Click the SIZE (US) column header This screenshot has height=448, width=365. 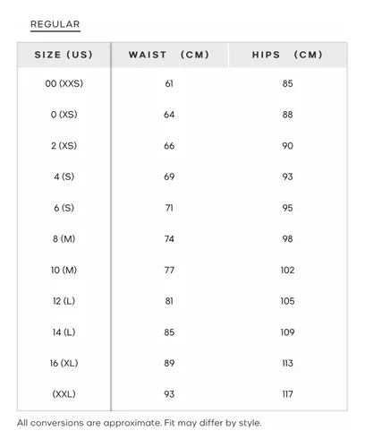coord(64,55)
